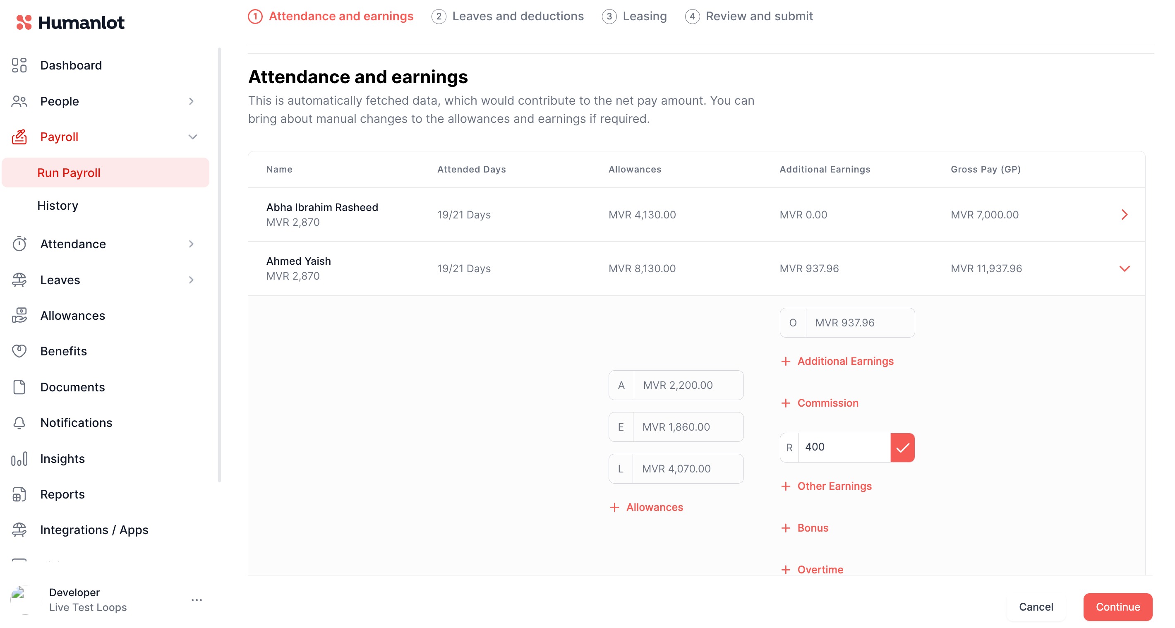Viewport: 1175px width, 628px height.
Task: Collapse Ahmed Yaish row details
Action: [1124, 268]
